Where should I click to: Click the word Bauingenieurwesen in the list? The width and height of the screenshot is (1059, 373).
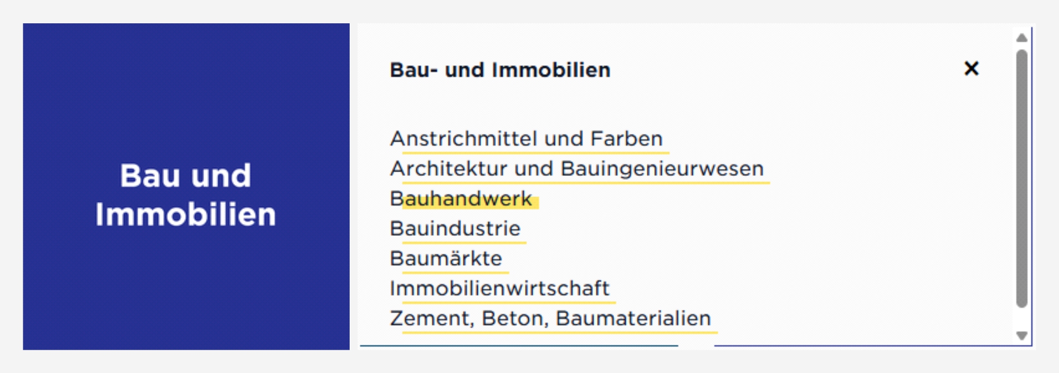(662, 169)
